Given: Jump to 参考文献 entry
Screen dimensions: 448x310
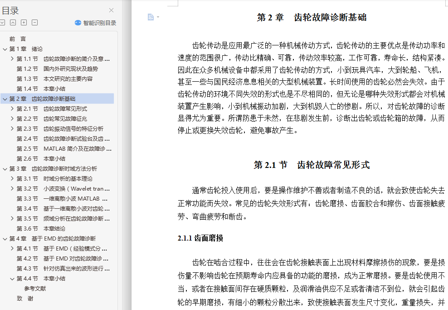Looking at the screenshot, I should (x=35, y=289).
